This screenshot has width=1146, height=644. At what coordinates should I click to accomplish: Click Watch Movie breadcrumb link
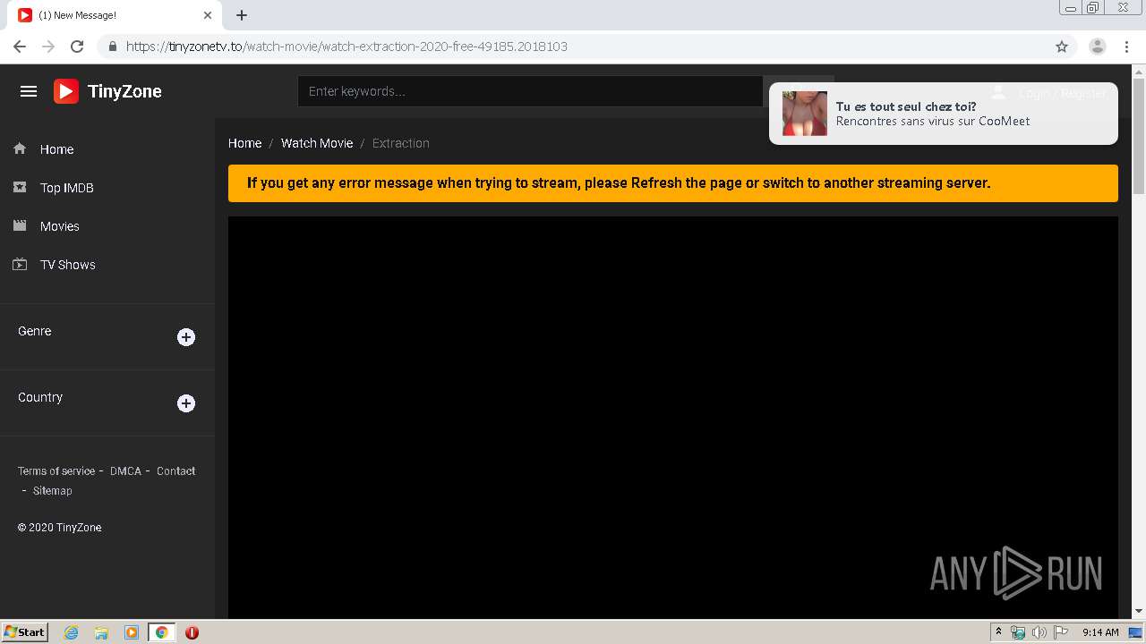pyautogui.click(x=317, y=143)
